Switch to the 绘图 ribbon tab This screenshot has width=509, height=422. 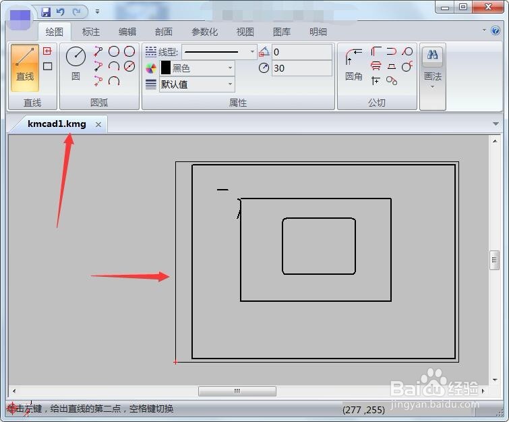55,32
